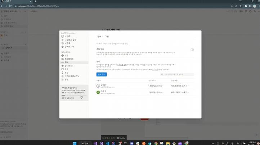Click the reset link in 초대 링크 text
Image resolution: width=260 pixels, height=145 pixels.
click(108, 55)
